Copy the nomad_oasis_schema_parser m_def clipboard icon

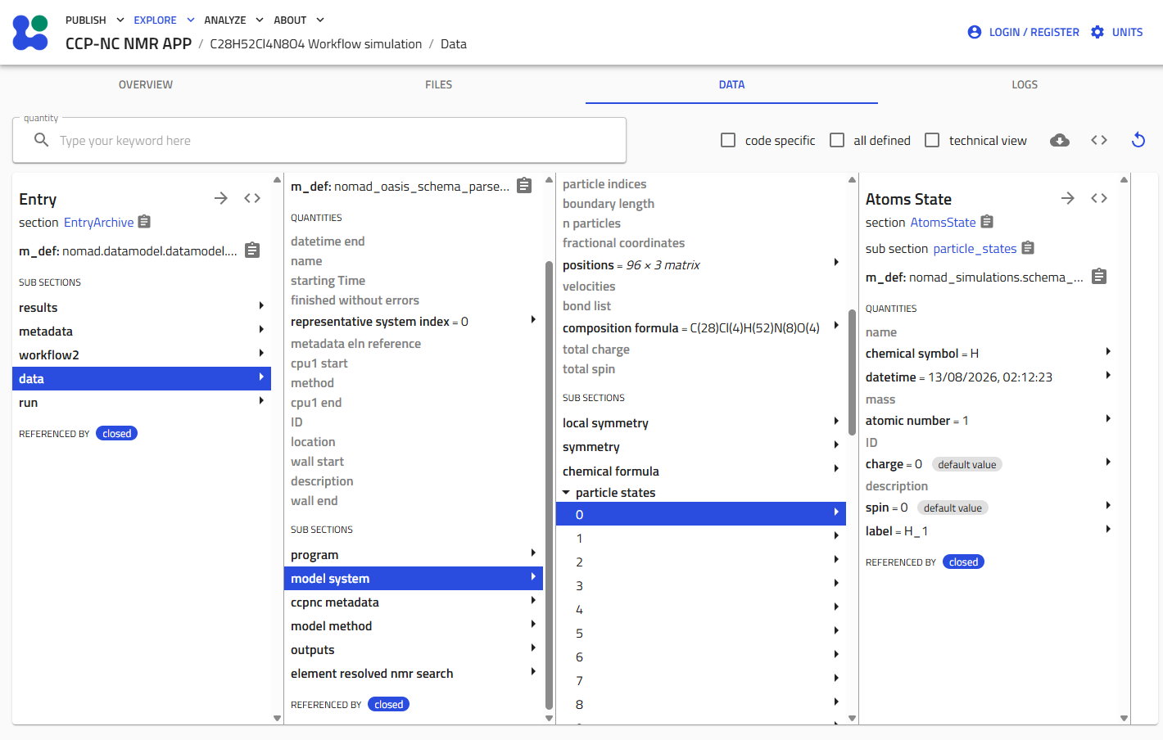pos(524,186)
